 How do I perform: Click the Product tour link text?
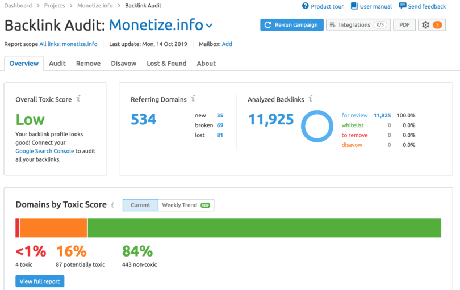point(327,6)
